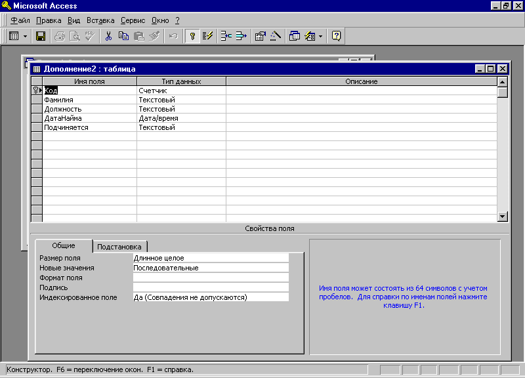525x378 pixels.
Task: Click the row selector for Фамилия
Action: 37,100
